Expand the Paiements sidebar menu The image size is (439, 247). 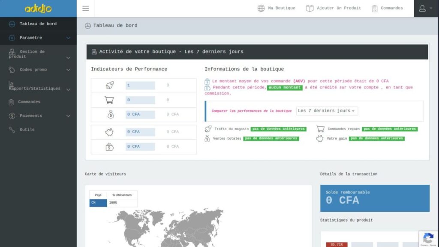pos(38,116)
